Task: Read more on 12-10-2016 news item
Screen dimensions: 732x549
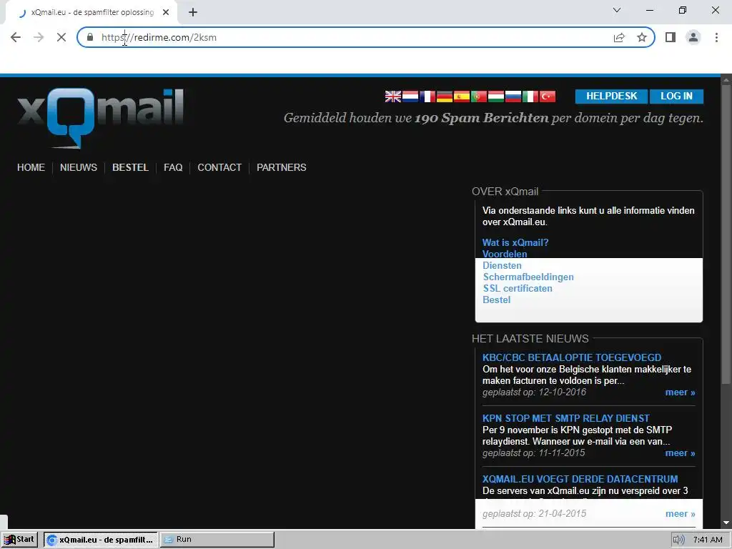Action: coord(681,392)
